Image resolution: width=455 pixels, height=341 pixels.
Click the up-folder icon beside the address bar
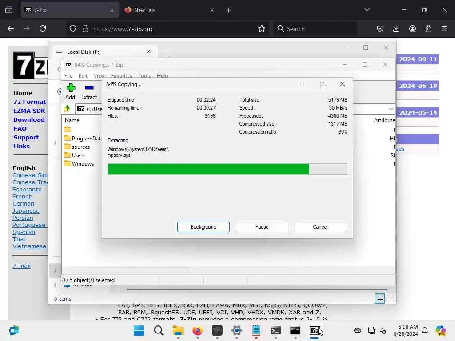[68, 109]
